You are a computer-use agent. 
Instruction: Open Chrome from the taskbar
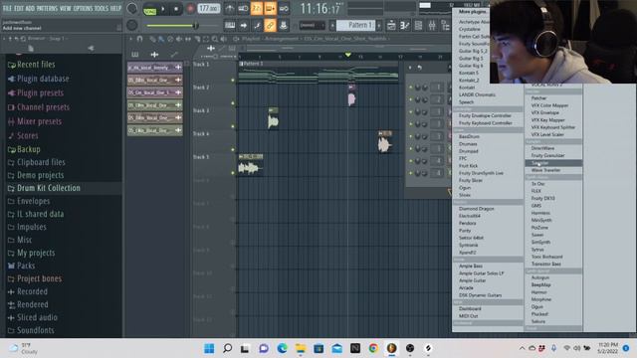click(x=373, y=348)
